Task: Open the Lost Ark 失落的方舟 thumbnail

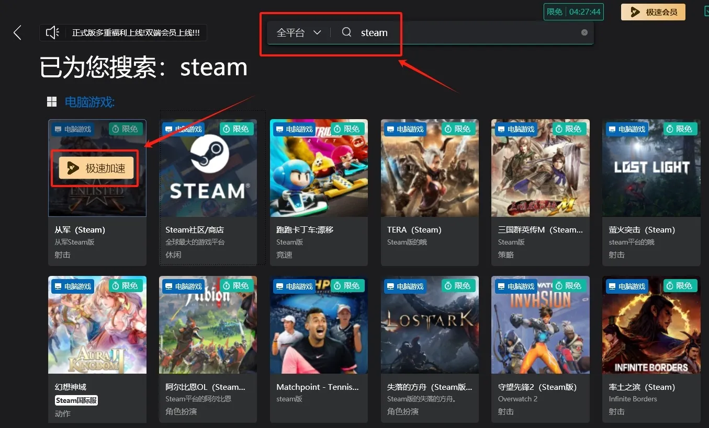Action: (x=430, y=325)
